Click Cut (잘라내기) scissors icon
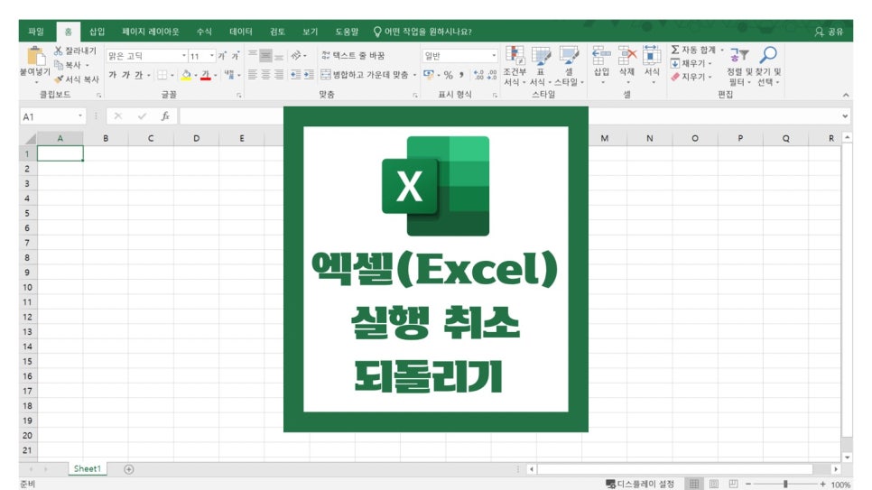 point(58,51)
